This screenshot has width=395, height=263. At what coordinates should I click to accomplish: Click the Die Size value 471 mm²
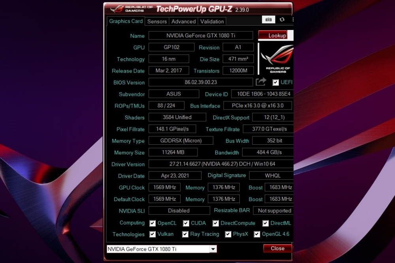[x=238, y=59]
